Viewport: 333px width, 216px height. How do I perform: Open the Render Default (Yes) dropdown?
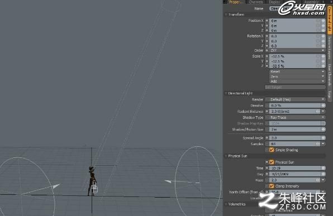click(295, 99)
